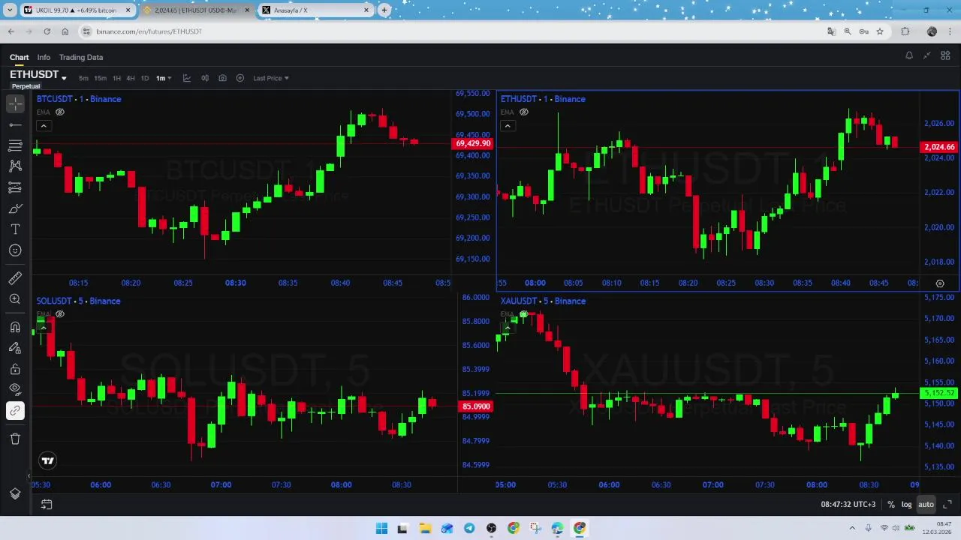Take a chart snapshot with camera icon
The height and width of the screenshot is (540, 961).
point(222,78)
